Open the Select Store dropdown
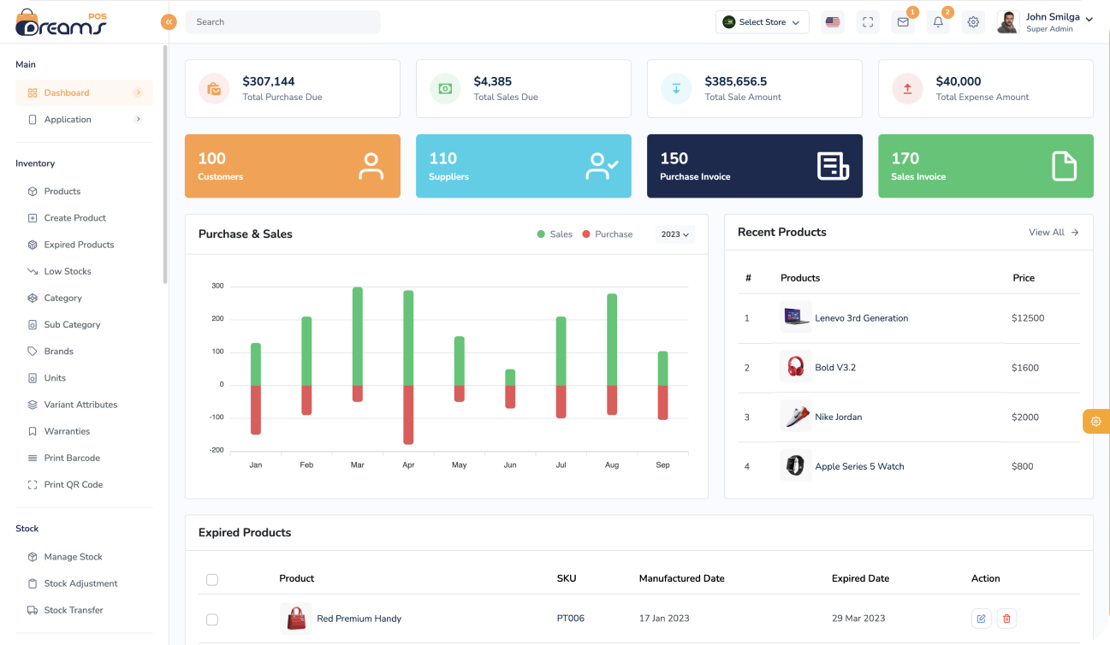The height and width of the screenshot is (645, 1110). point(762,22)
